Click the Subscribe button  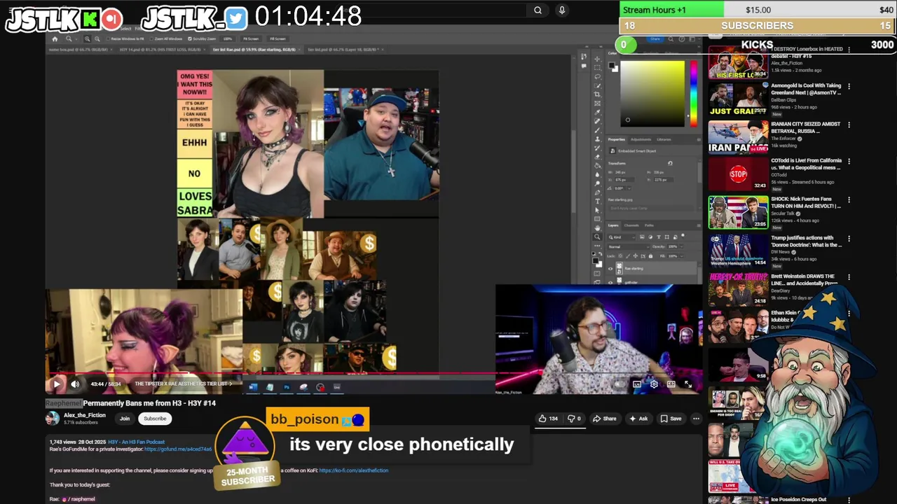point(155,419)
